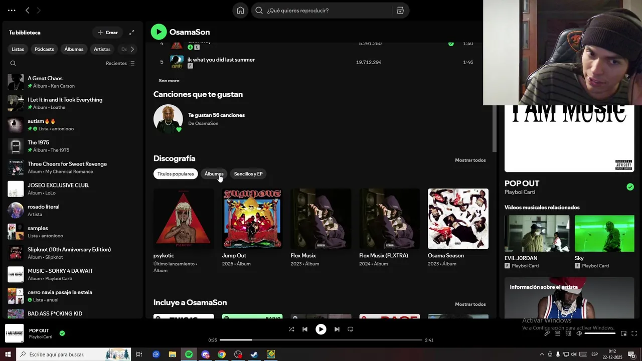Open Steam from the taskbar
Image resolution: width=642 pixels, height=361 pixels.
tap(254, 354)
